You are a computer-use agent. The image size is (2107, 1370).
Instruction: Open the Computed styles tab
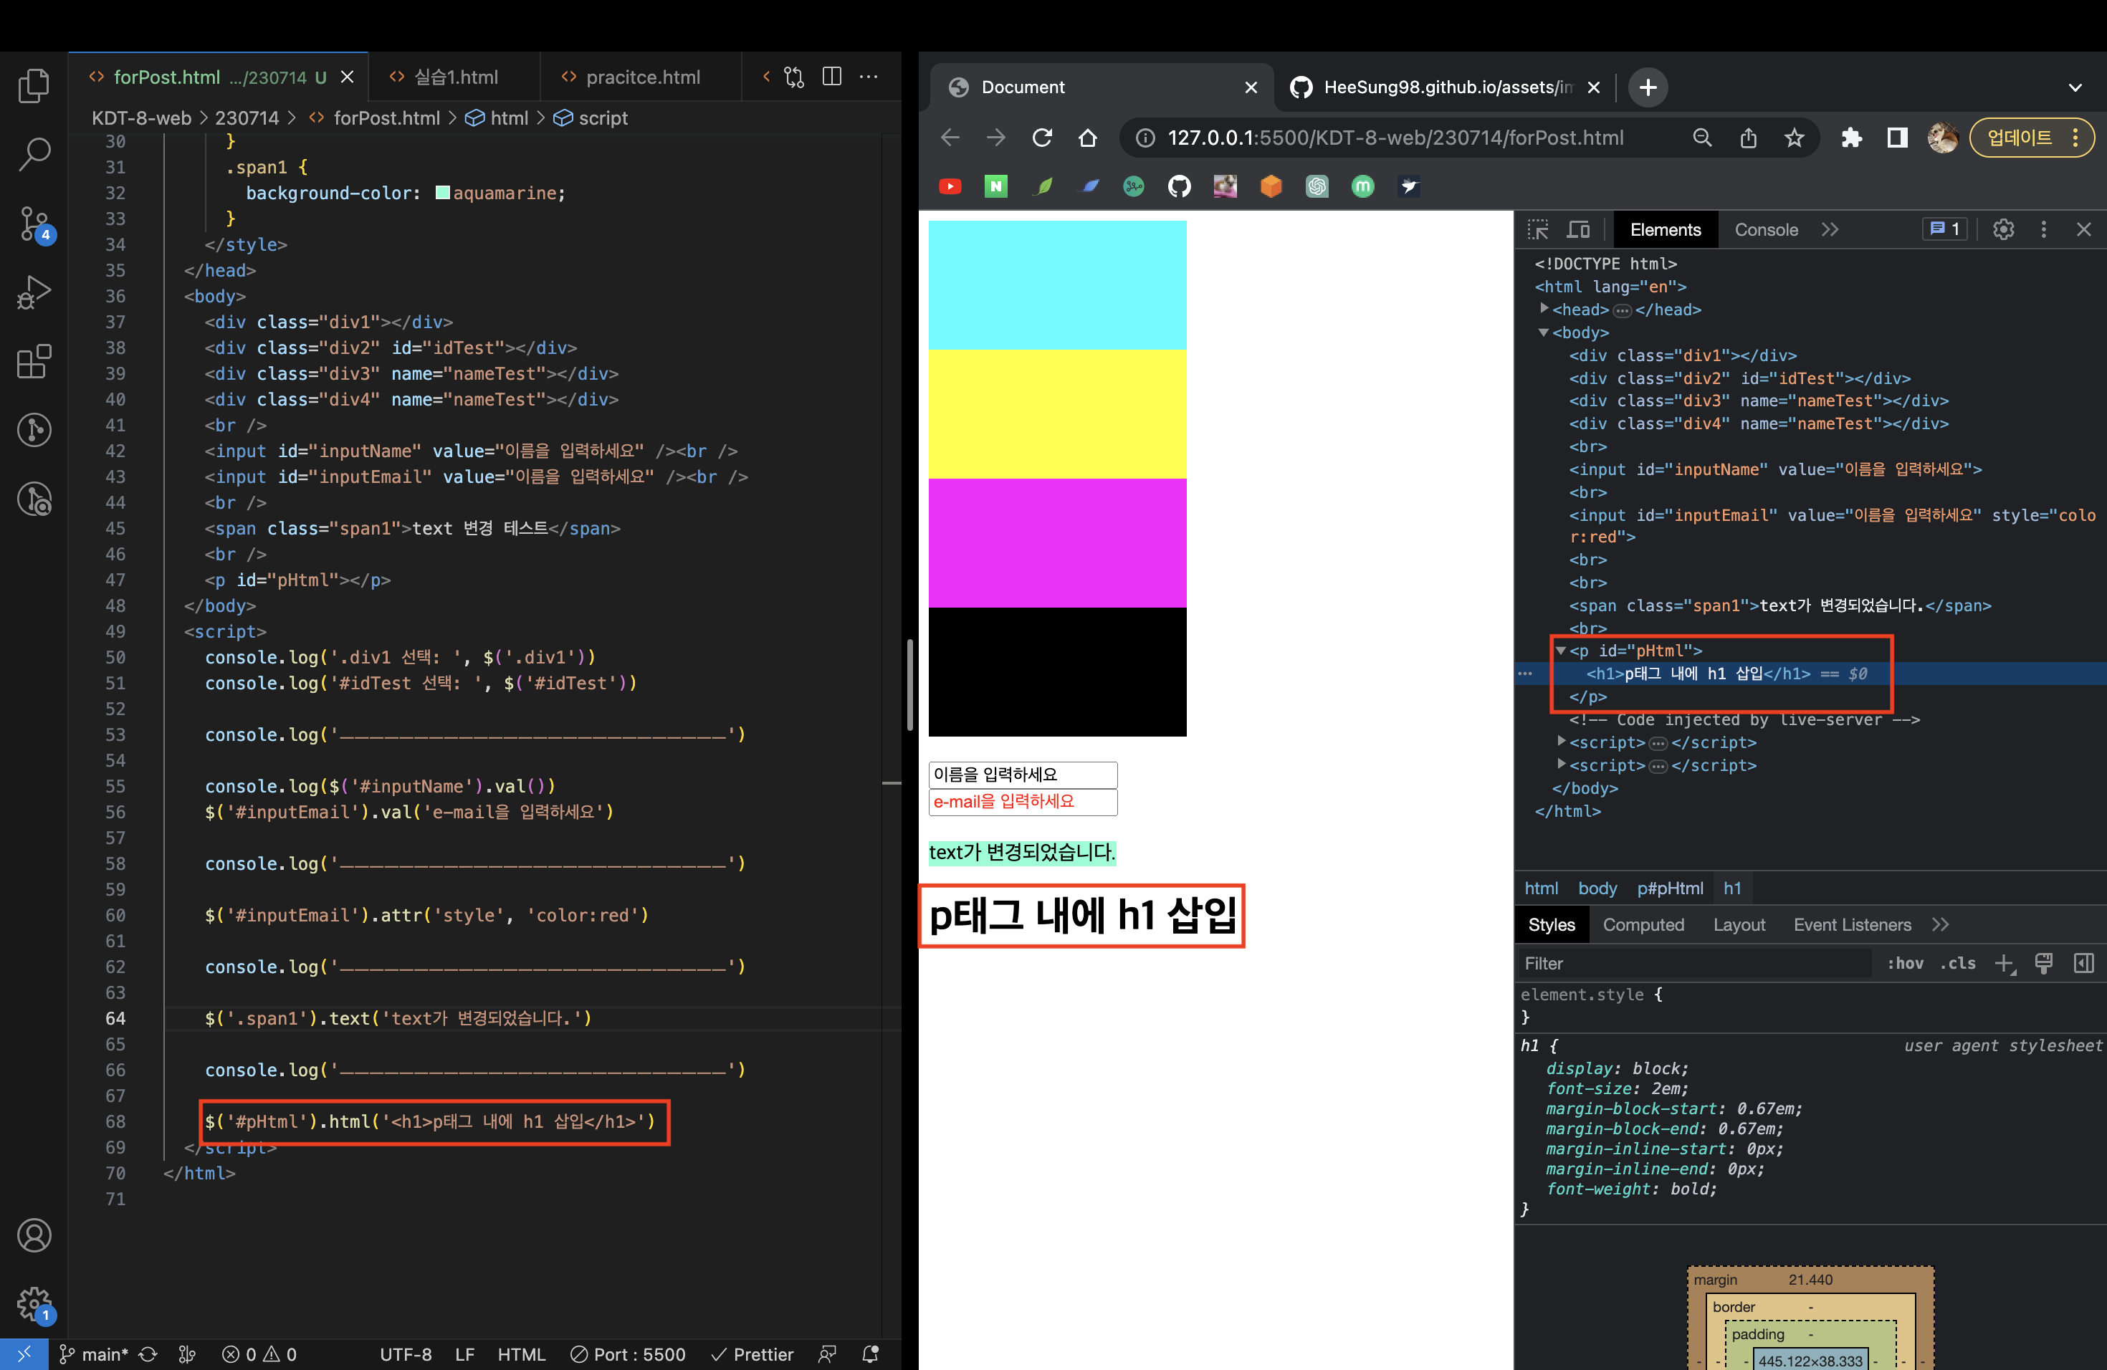tap(1643, 925)
